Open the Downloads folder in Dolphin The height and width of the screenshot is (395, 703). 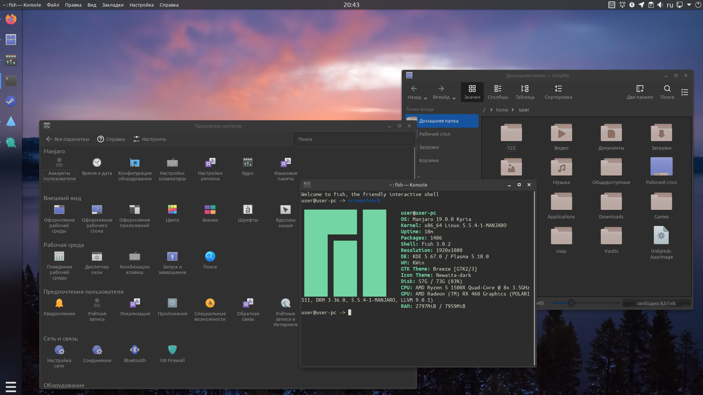pos(611,206)
